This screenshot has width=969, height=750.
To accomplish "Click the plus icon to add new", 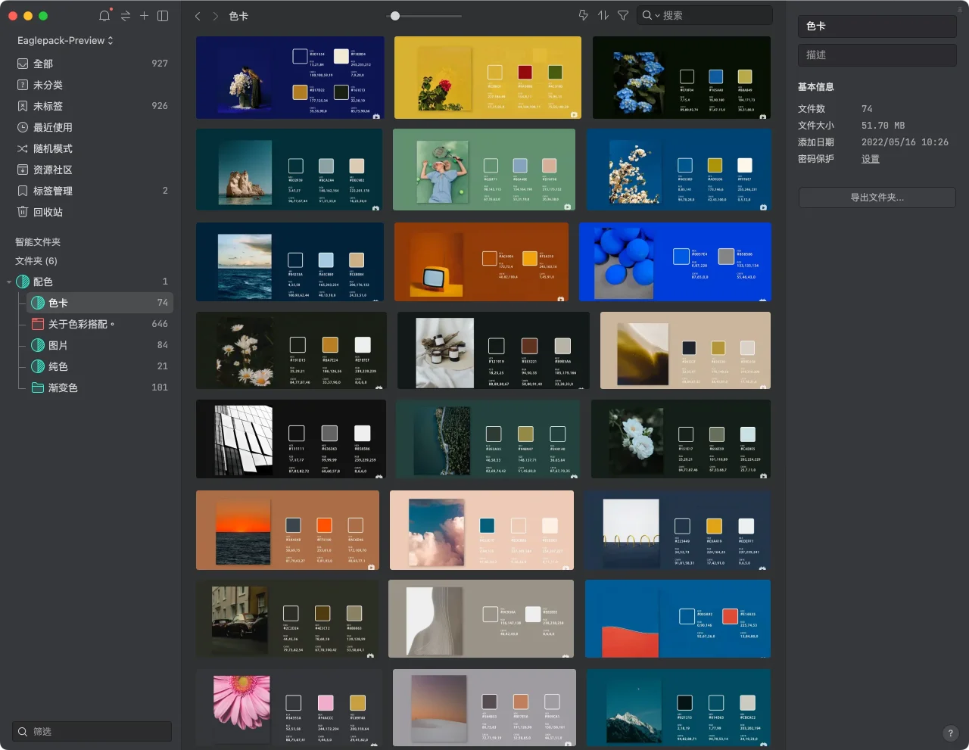I will click(144, 16).
